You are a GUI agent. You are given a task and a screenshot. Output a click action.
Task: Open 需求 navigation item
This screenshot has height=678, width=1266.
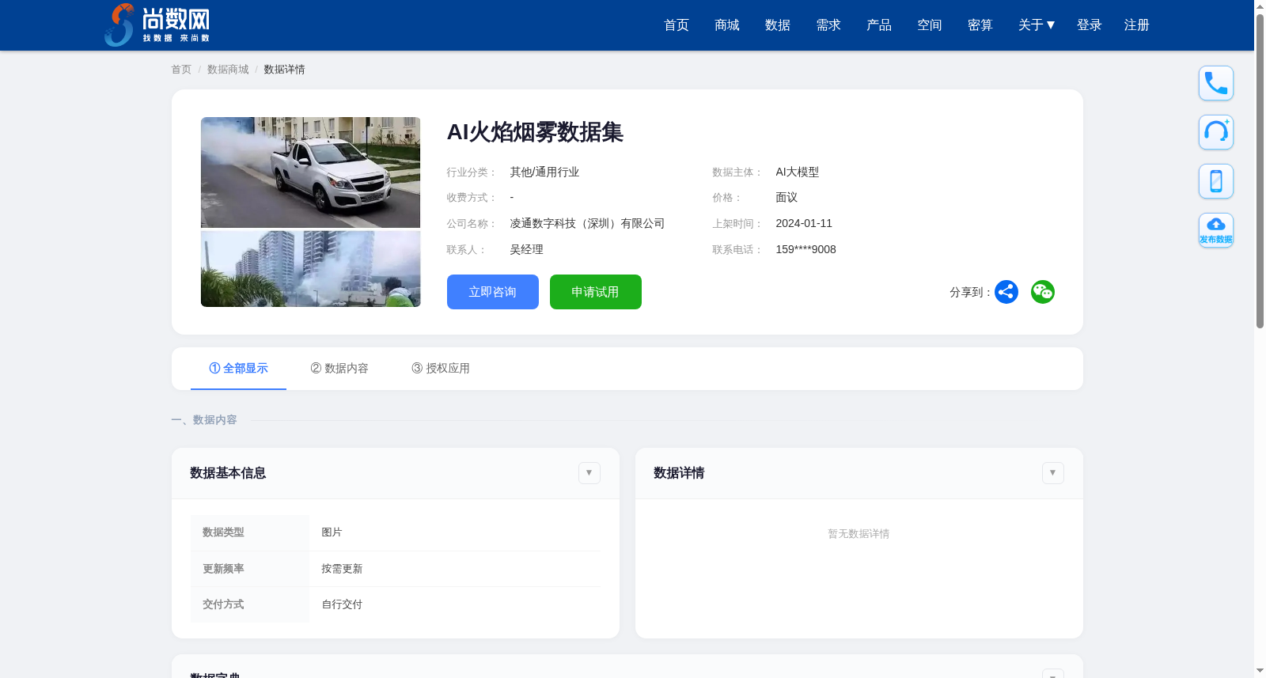click(x=828, y=25)
